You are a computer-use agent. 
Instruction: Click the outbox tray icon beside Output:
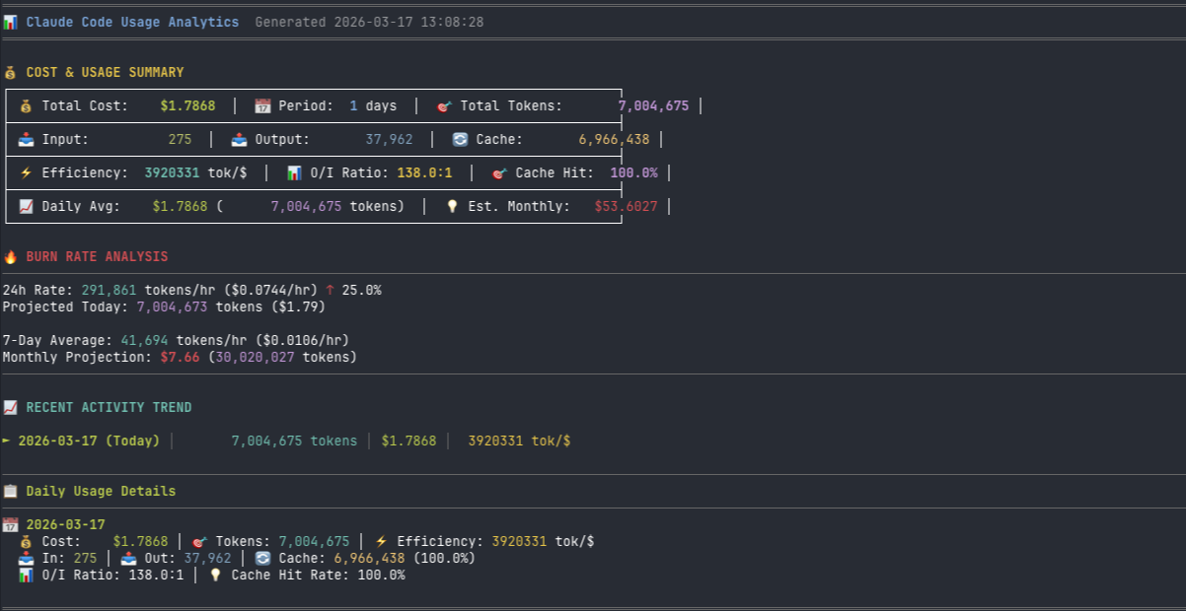tap(239, 140)
